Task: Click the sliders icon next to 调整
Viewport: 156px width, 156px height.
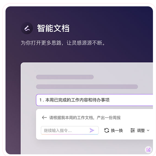Action: click(x=133, y=130)
